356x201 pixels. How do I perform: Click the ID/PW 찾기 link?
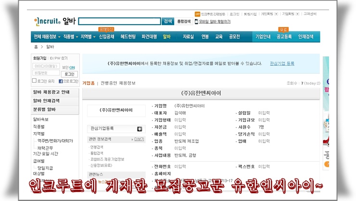(59, 58)
